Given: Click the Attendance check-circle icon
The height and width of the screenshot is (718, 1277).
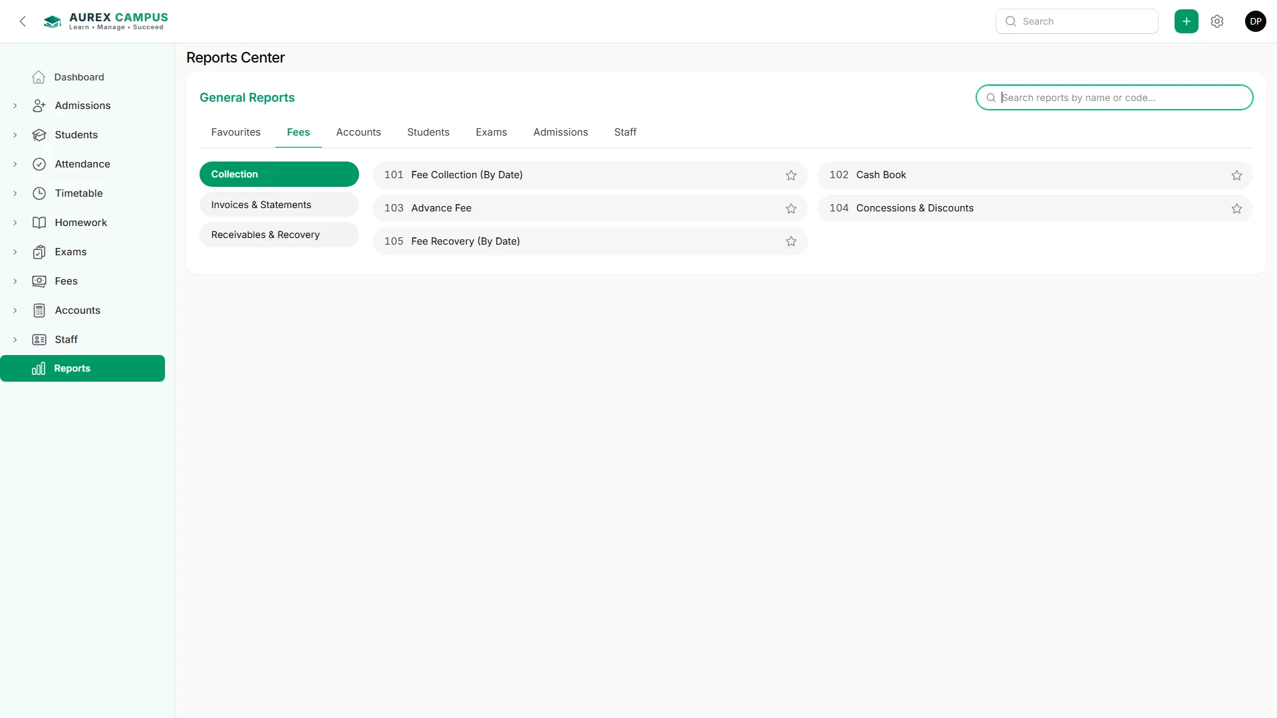Looking at the screenshot, I should pos(39,164).
